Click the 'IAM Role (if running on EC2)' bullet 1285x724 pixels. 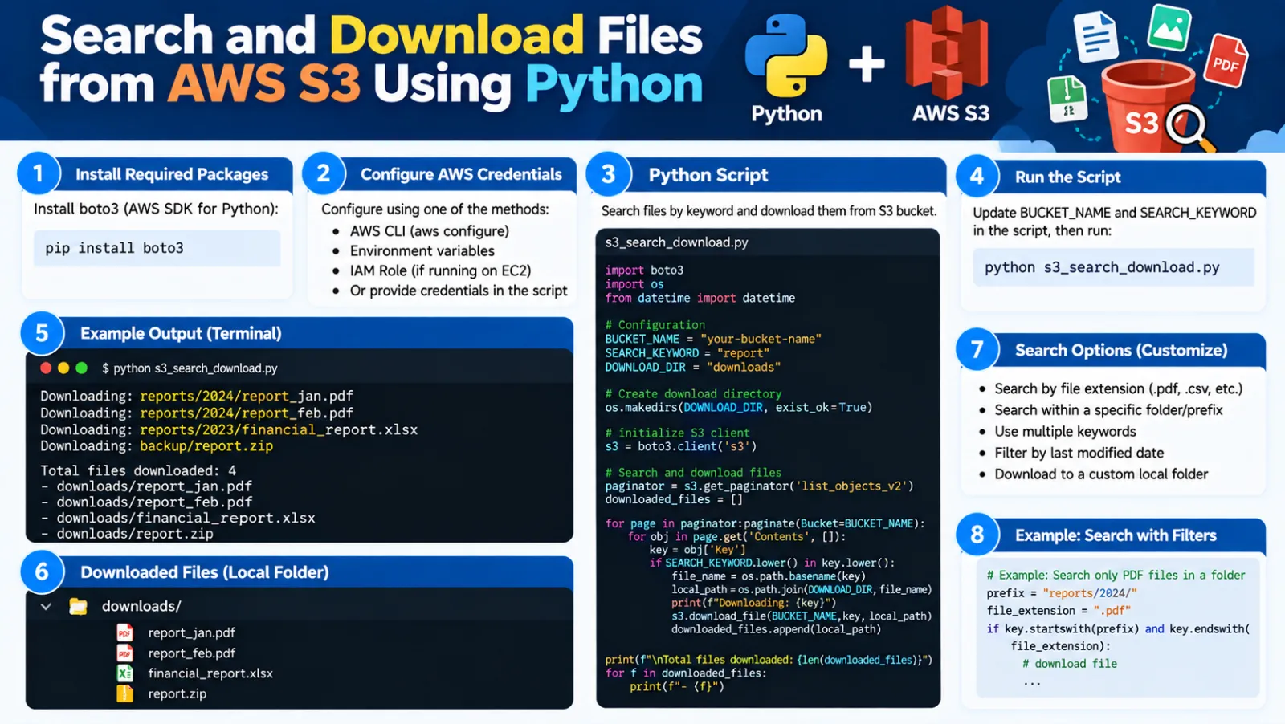tap(440, 270)
